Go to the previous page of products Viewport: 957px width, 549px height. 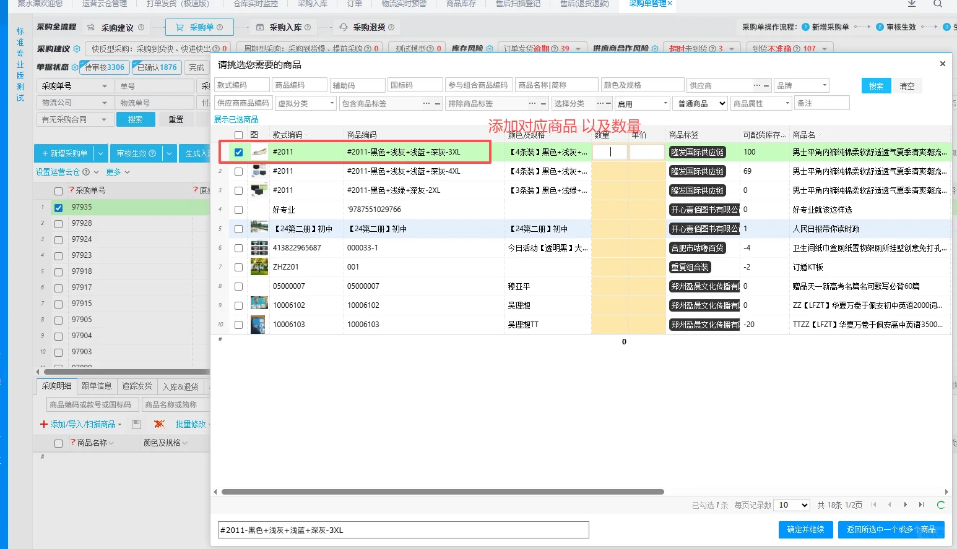(890, 505)
